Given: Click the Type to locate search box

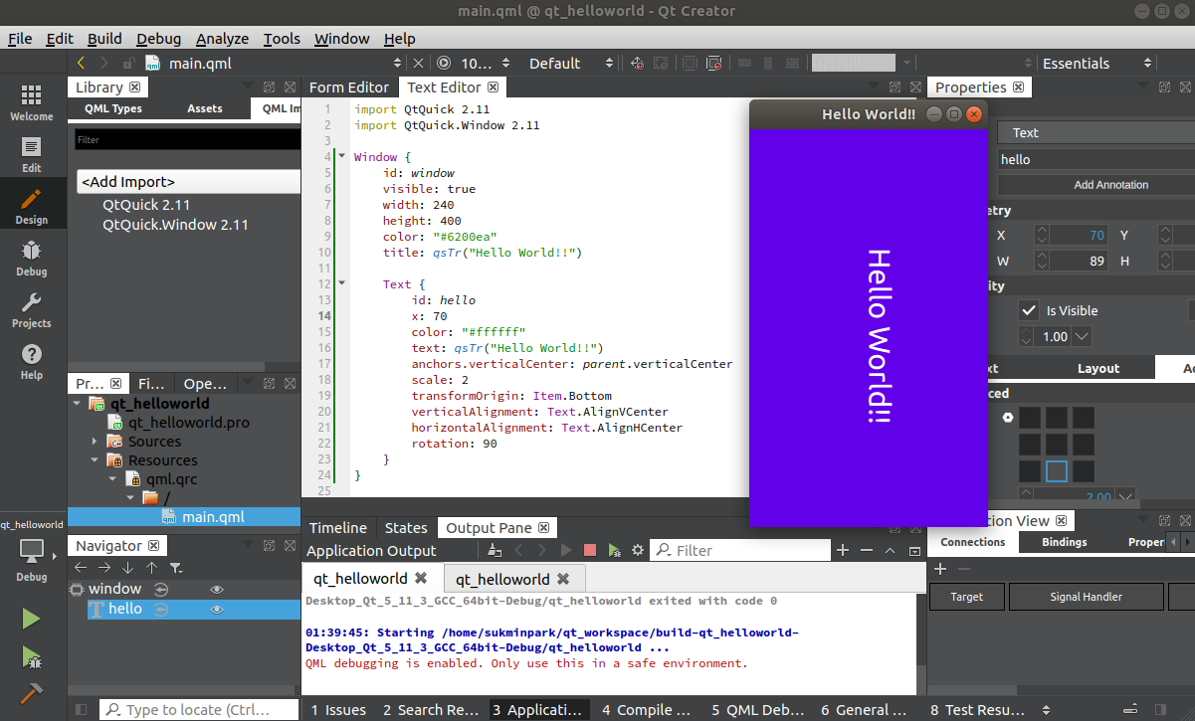Looking at the screenshot, I should click(x=199, y=709).
